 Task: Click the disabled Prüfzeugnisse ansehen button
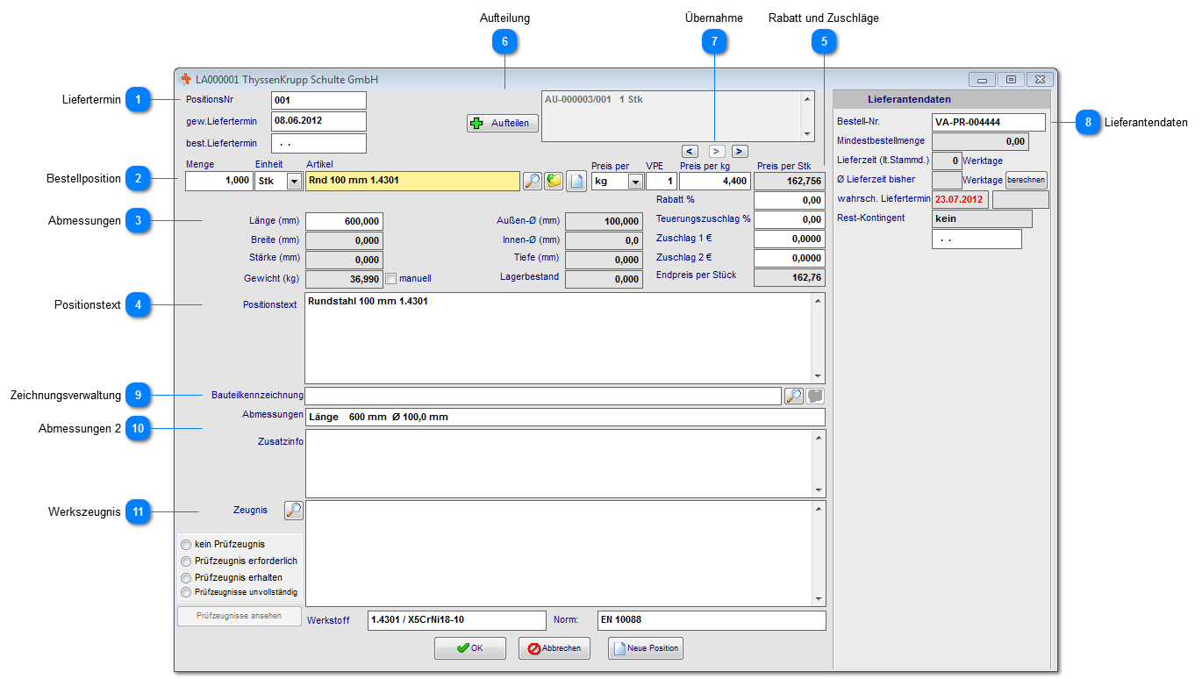coord(240,616)
